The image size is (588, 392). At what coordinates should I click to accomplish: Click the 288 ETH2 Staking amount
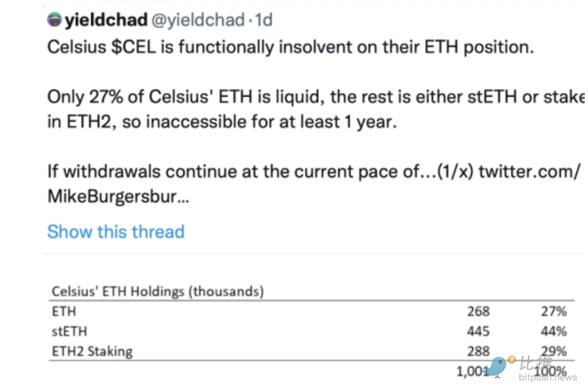(x=478, y=351)
